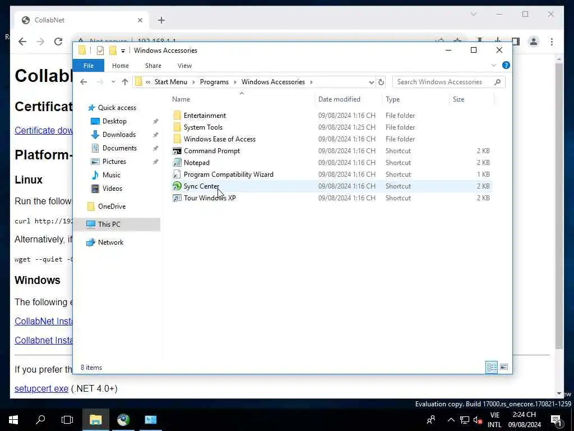Expand the Explorer ribbon chevron
This screenshot has height=431, width=574.
493,66
